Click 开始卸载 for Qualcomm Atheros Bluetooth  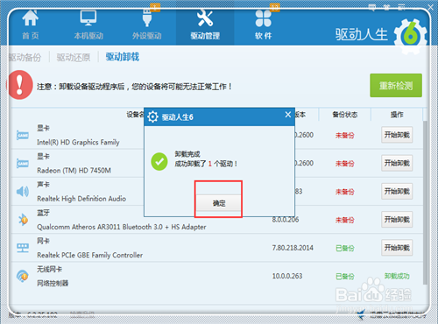(397, 219)
